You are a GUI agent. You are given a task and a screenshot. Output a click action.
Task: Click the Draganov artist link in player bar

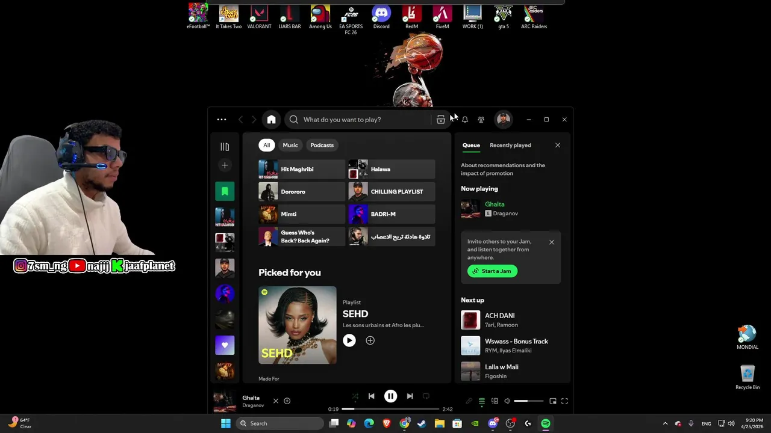pyautogui.click(x=253, y=405)
